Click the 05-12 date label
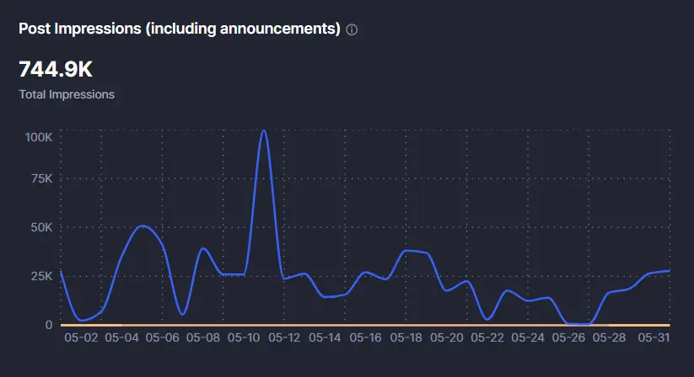 [284, 337]
